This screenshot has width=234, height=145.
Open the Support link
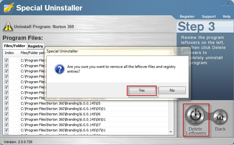[209, 16]
